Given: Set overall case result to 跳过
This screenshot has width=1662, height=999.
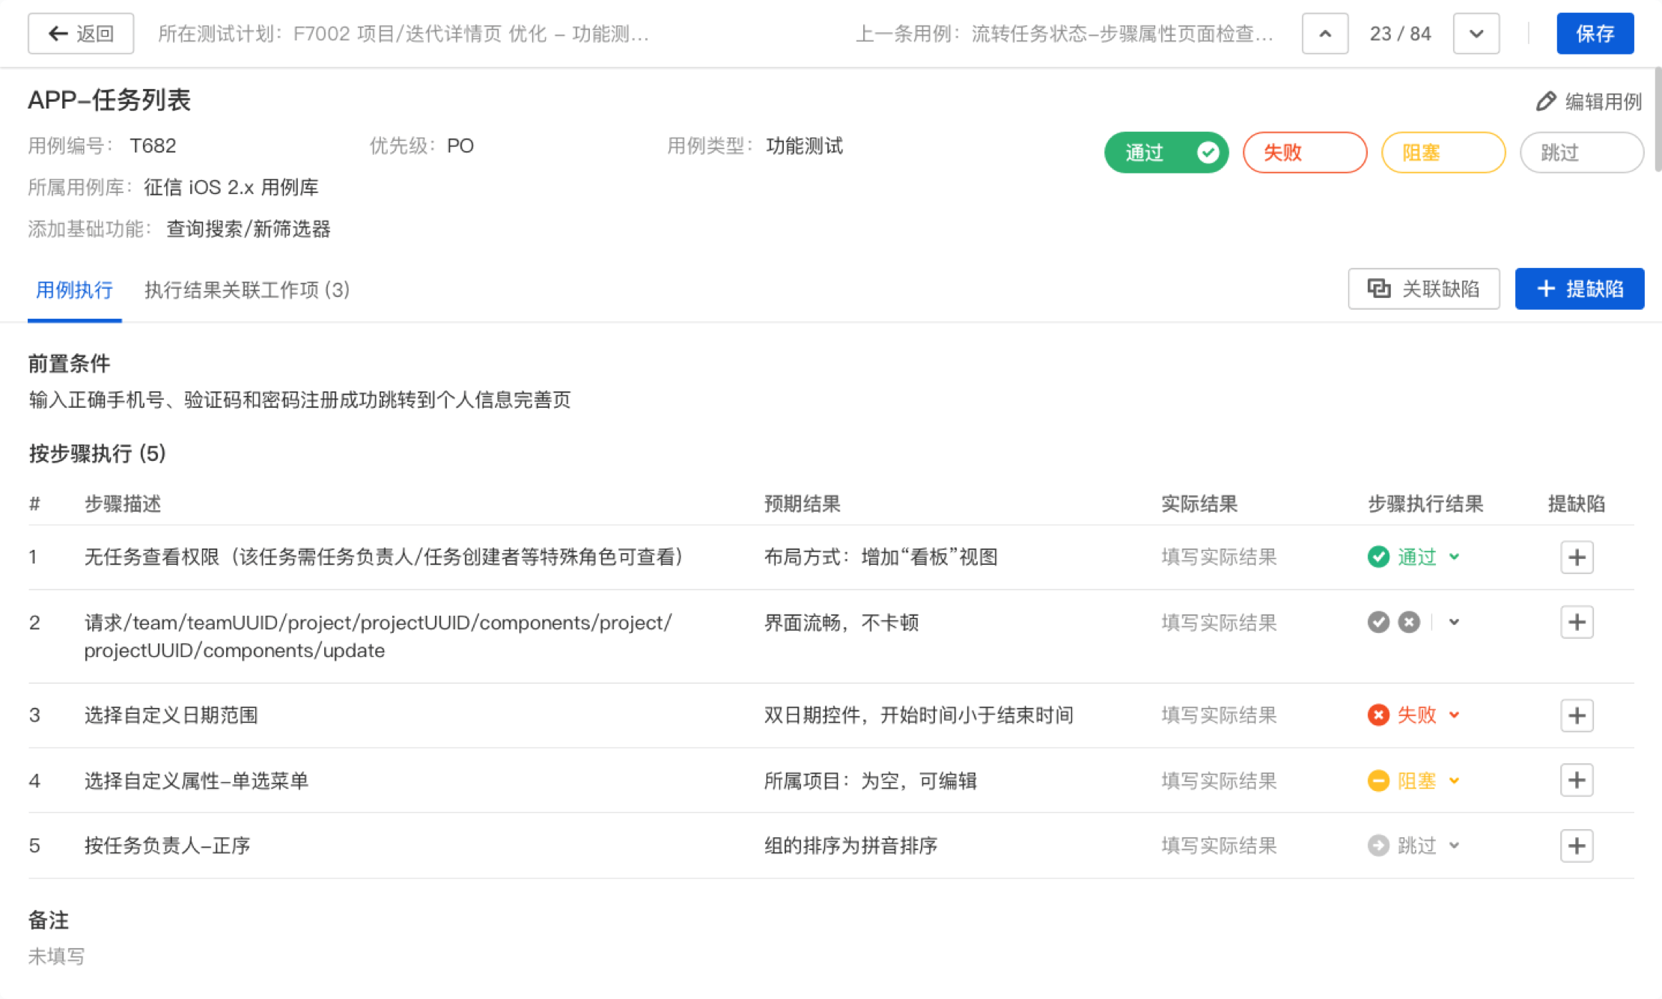Looking at the screenshot, I should click(x=1580, y=153).
